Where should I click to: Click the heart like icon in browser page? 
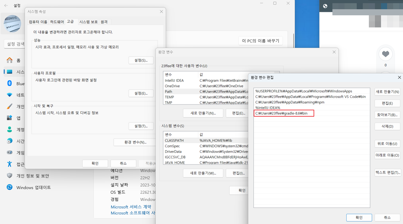pos(385,54)
